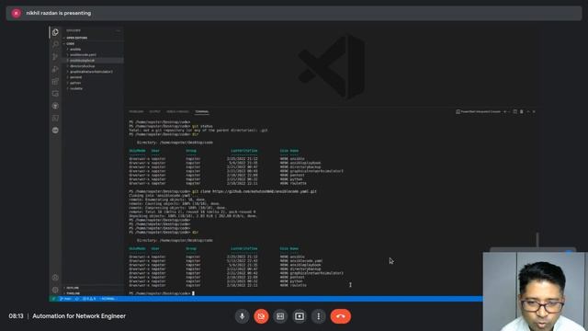Expand the directorybackup folder
Image resolution: width=588 pixels, height=331 pixels.
tap(93, 66)
